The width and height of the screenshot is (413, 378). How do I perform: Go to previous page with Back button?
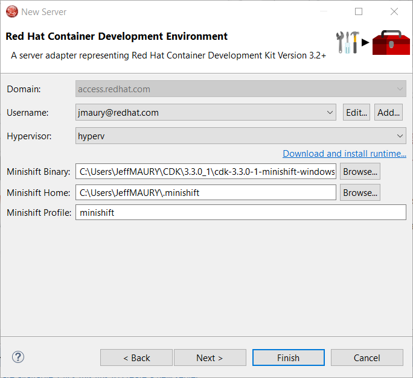click(x=136, y=358)
